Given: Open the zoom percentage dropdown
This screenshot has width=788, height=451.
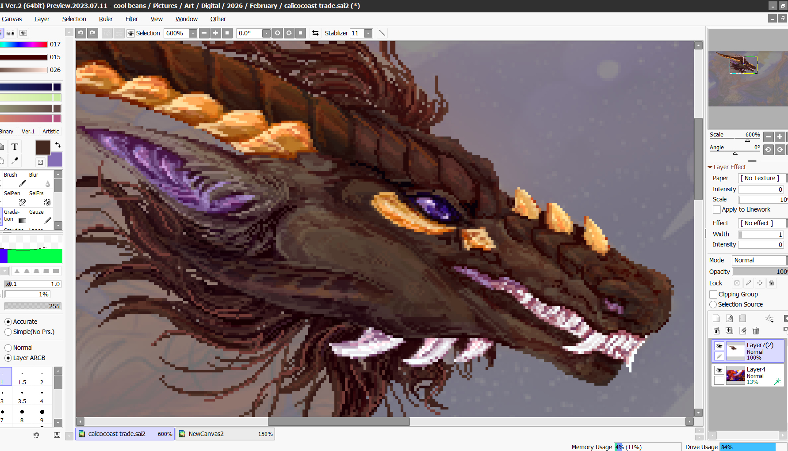Looking at the screenshot, I should click(193, 33).
